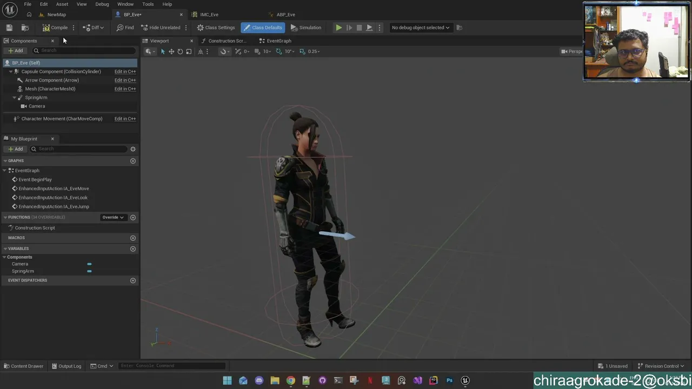This screenshot has height=389, width=692.
Task: Compile the BP_Eve blueprint
Action: tap(55, 28)
